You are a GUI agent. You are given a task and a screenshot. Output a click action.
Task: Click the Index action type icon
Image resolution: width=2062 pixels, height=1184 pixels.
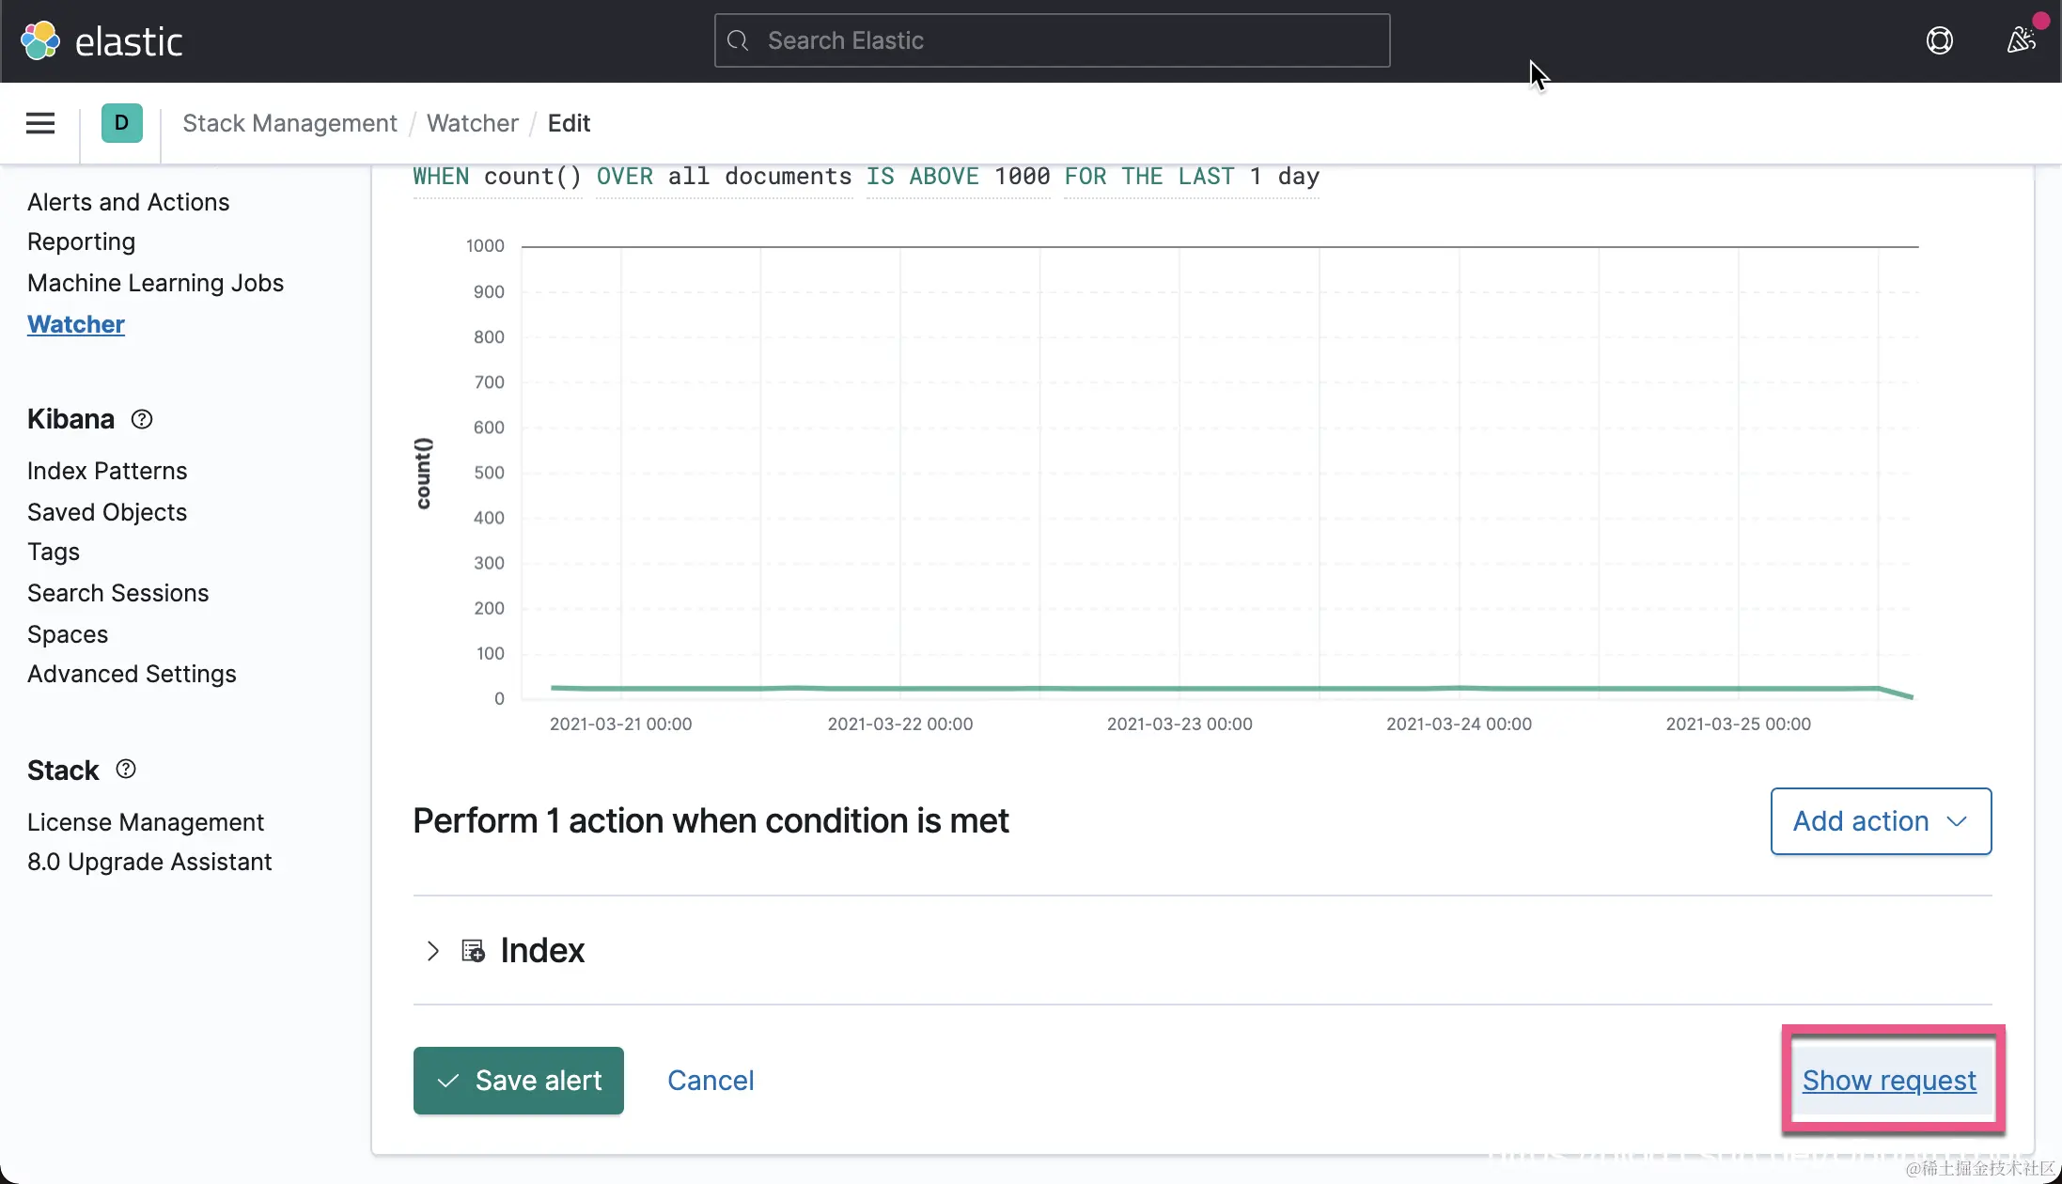473,951
